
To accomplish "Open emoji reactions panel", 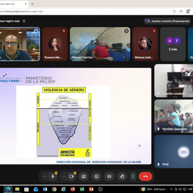I will 96,177.
